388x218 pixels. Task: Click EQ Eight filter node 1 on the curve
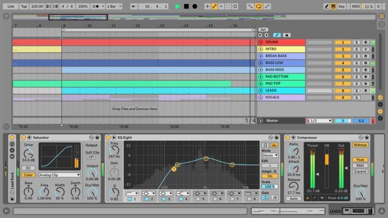[x=174, y=169]
